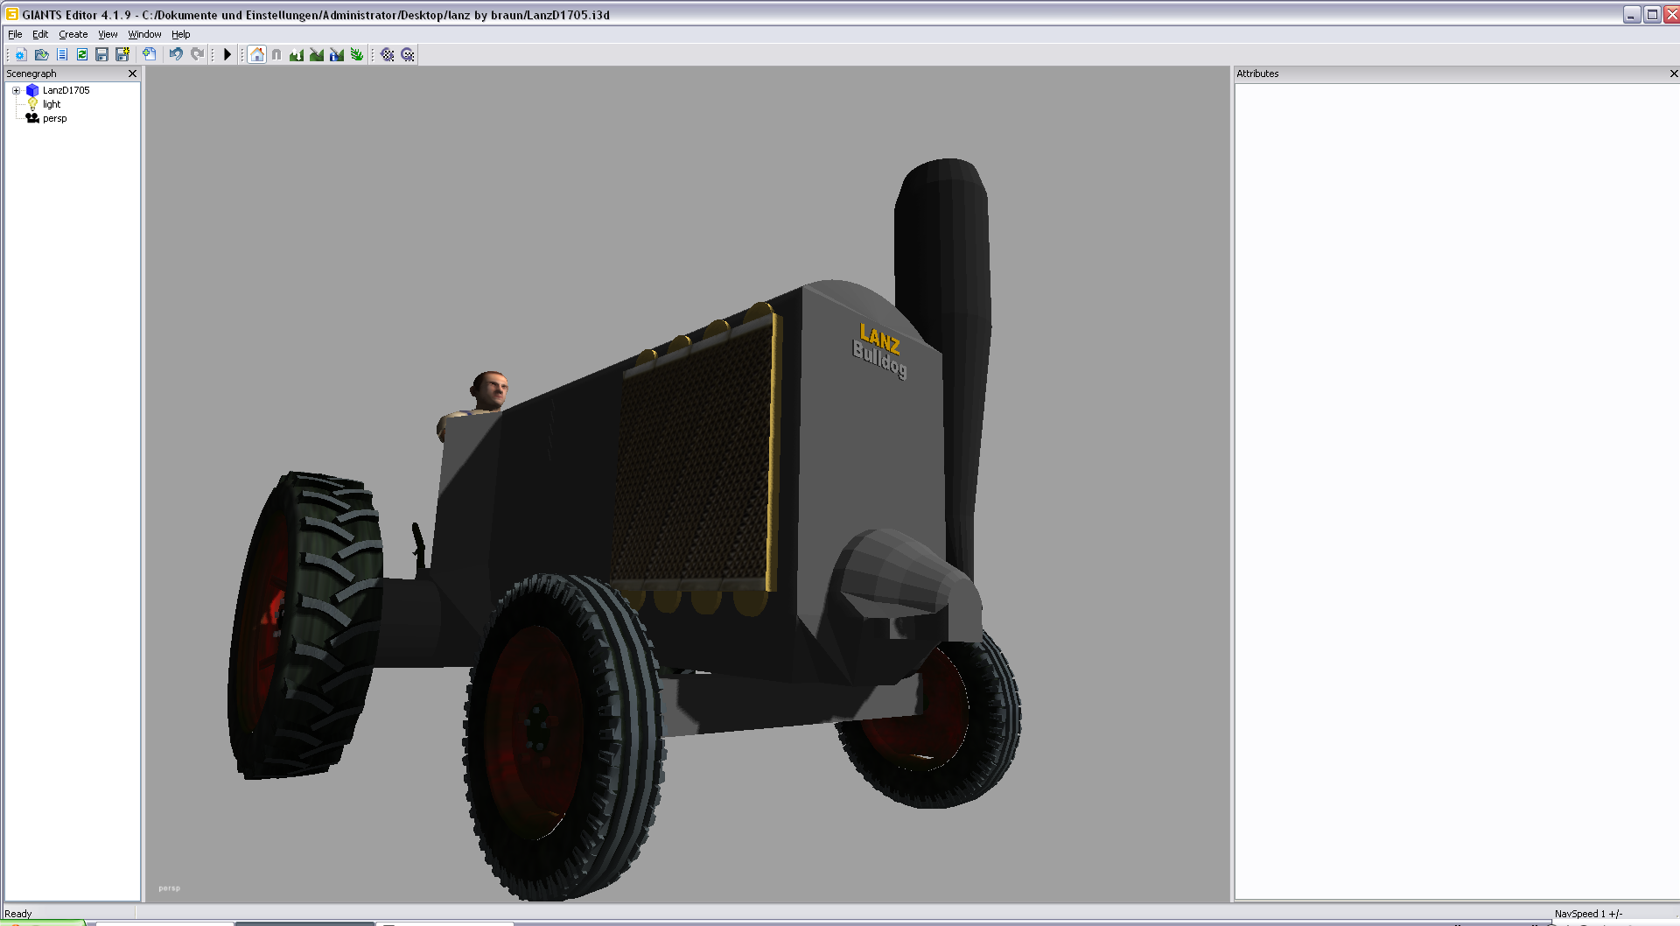1680x926 pixels.
Task: Click the Open file folder icon
Action: point(41,54)
